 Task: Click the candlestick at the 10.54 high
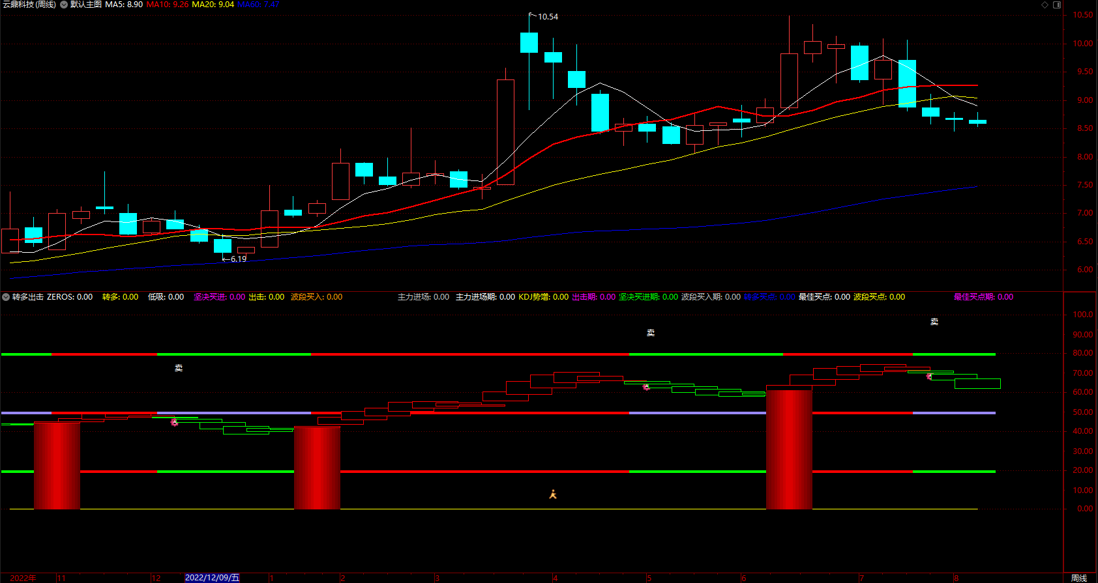[x=529, y=43]
